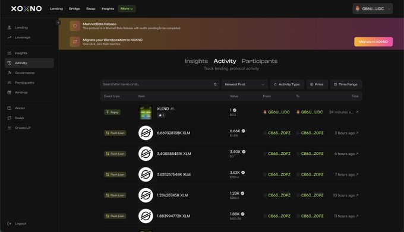This screenshot has width=404, height=232.
Task: Click the XLEND #1 item thumbnail
Action: (x=146, y=112)
